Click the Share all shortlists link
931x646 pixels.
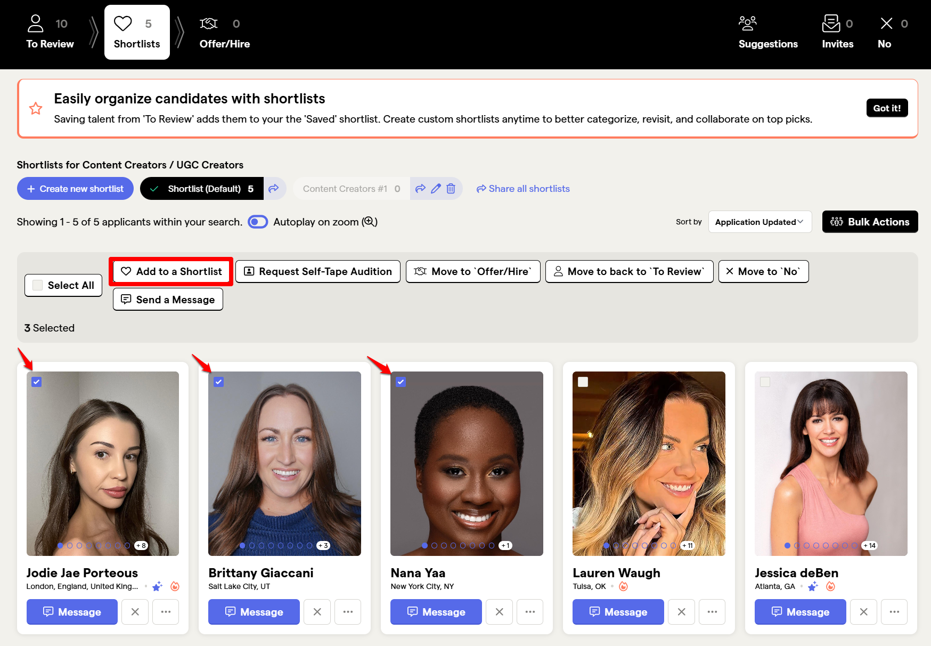tap(523, 189)
